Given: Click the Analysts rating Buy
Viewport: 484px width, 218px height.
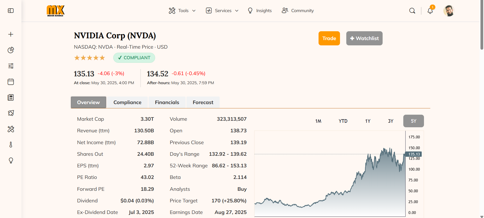Looking at the screenshot, I should pos(242,189).
